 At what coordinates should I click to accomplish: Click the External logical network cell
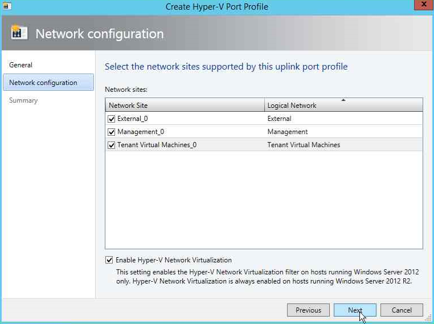click(x=279, y=119)
